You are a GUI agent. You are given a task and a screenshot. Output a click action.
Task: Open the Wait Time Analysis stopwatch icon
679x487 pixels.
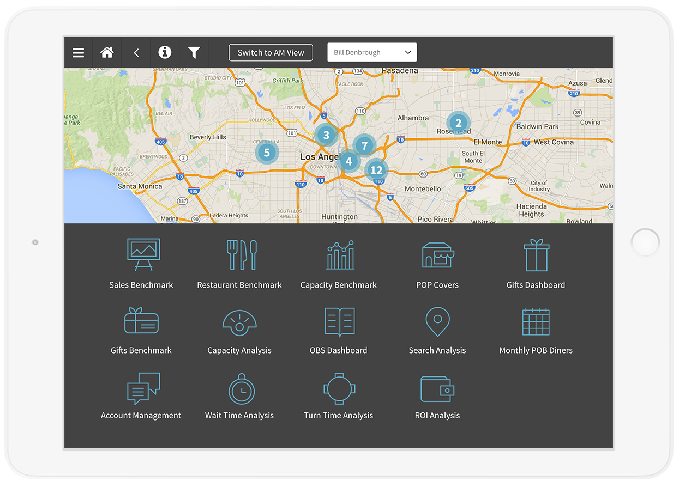click(241, 388)
